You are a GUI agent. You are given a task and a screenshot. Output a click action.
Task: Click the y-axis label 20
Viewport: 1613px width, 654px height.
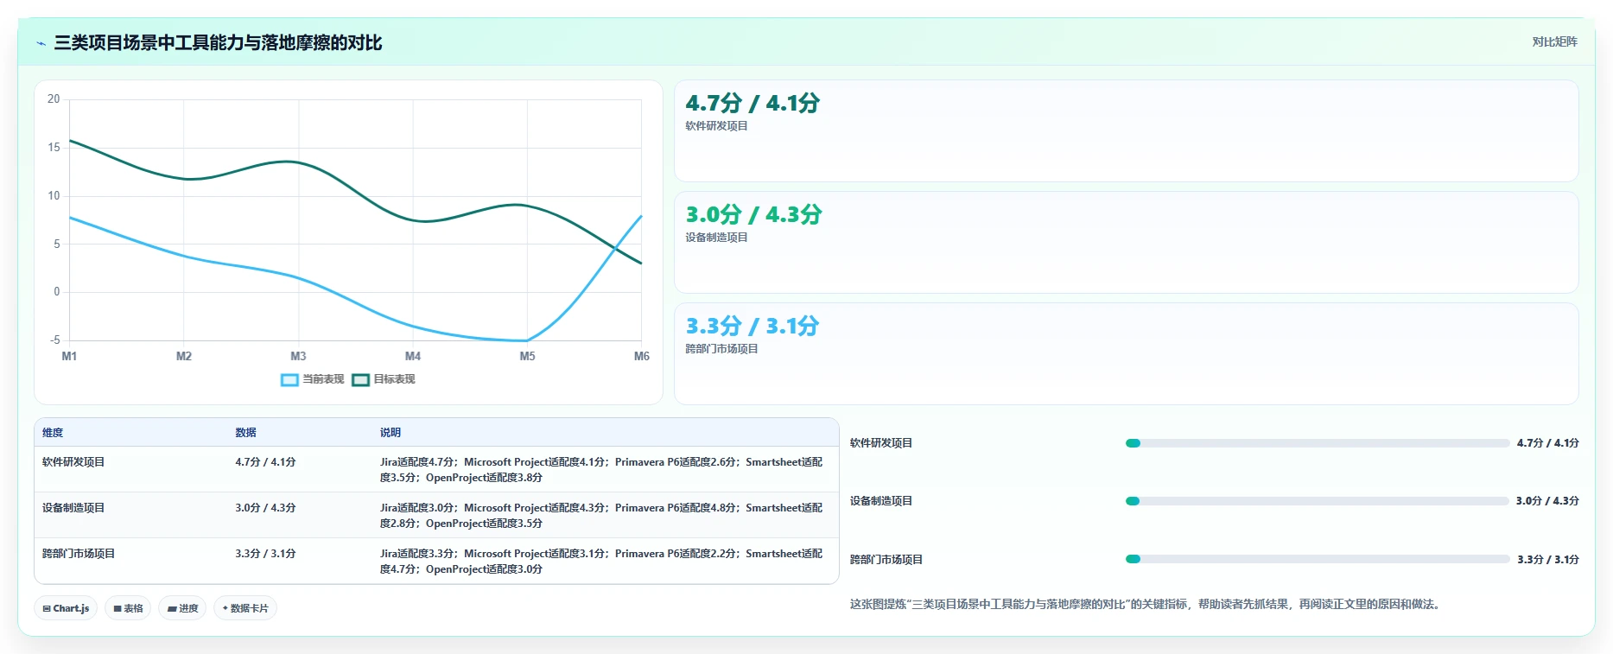coord(54,99)
